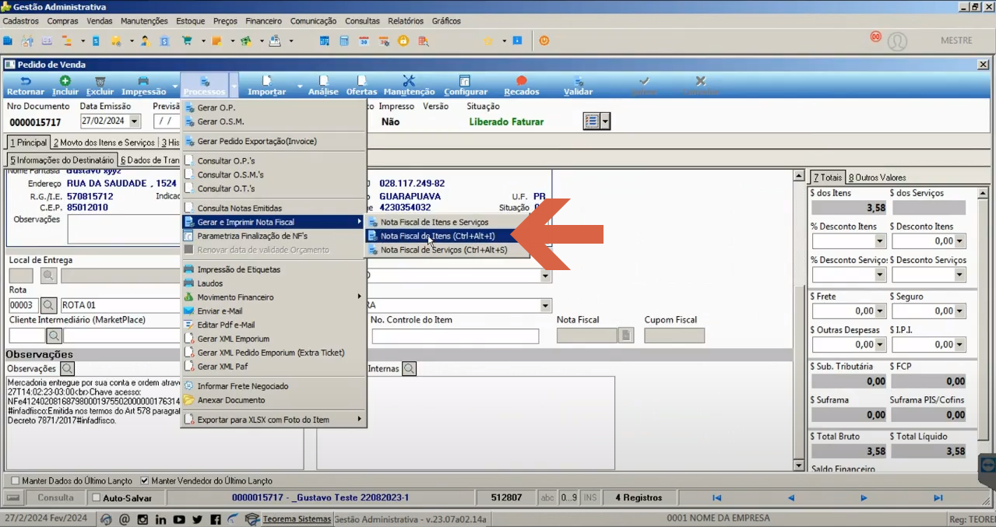Click the Retornar arrow icon
This screenshot has height=527, width=996.
tap(26, 81)
